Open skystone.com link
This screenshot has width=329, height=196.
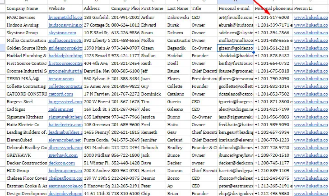pyautogui.click(x=62, y=33)
